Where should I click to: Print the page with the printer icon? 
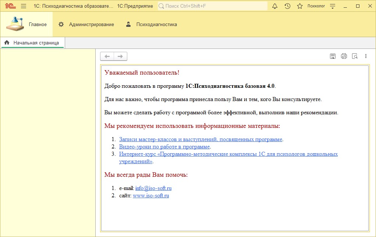pyautogui.click(x=344, y=56)
